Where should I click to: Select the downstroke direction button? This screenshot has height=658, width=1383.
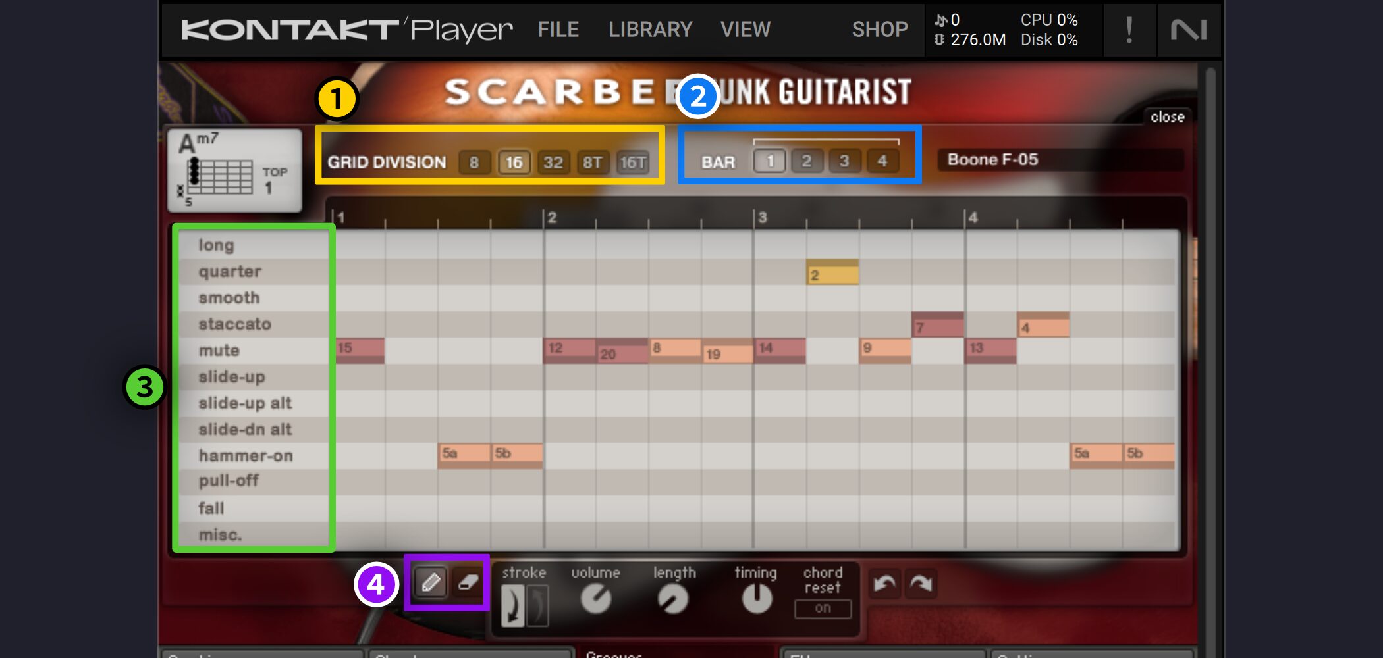(513, 605)
